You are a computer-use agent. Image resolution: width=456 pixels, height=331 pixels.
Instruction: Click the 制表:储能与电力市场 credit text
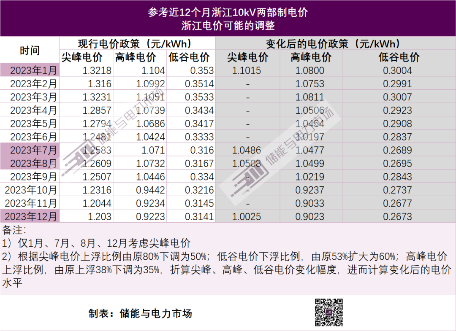pos(140,313)
